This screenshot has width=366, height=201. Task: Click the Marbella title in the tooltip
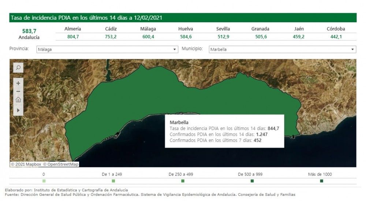coord(179,122)
